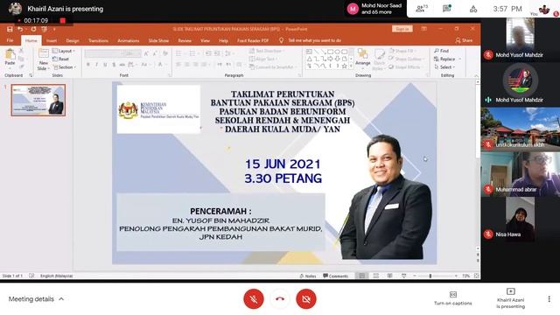Click the Start From Beginning presentation icon
Image resolution: width=560 pixels, height=315 pixels.
(45, 29)
